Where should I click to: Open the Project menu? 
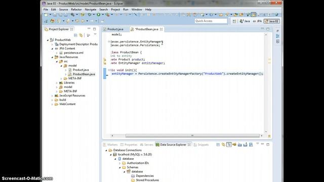(x=115, y=10)
